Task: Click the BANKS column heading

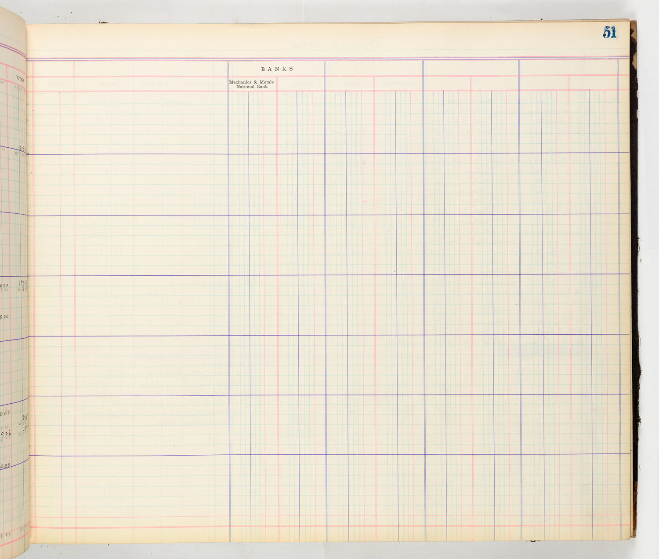Action: click(x=277, y=69)
